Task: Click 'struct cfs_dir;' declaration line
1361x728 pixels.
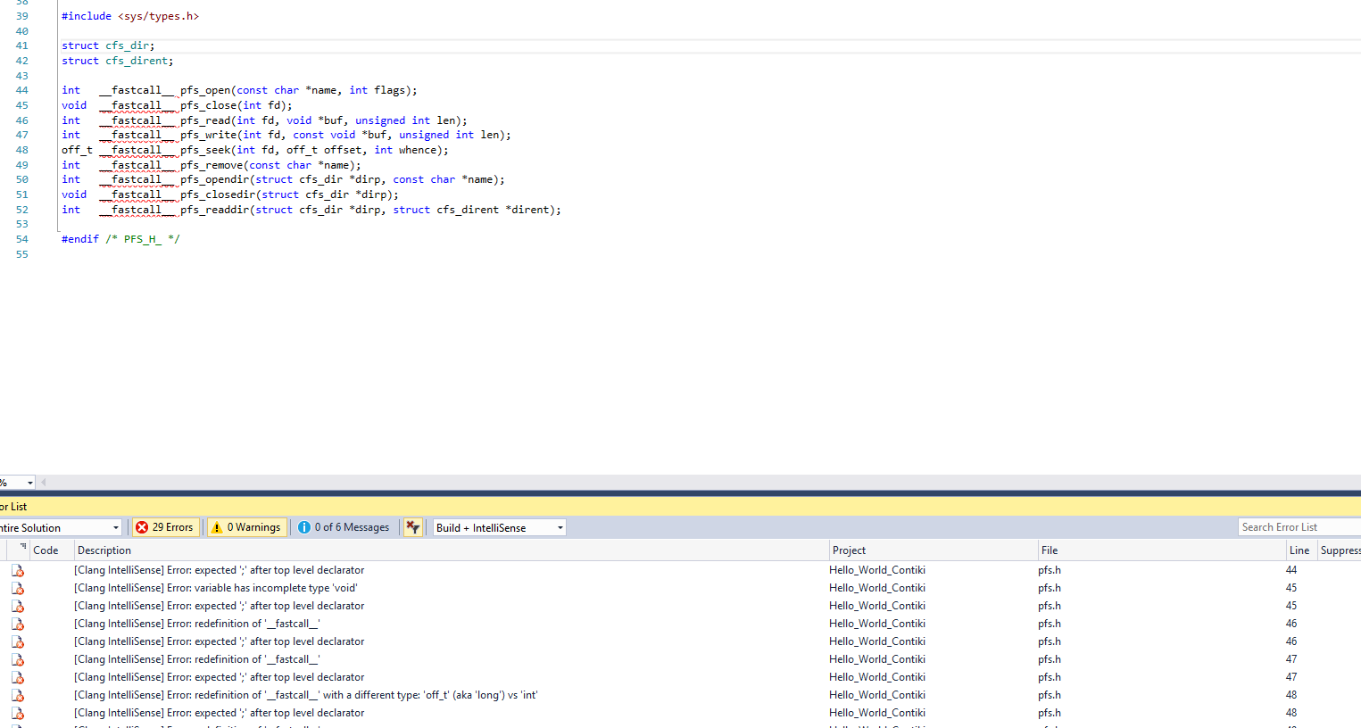Action: [108, 45]
